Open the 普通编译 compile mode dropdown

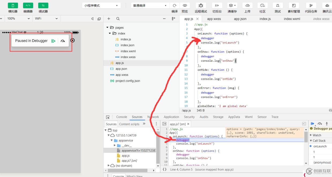pos(150,5)
